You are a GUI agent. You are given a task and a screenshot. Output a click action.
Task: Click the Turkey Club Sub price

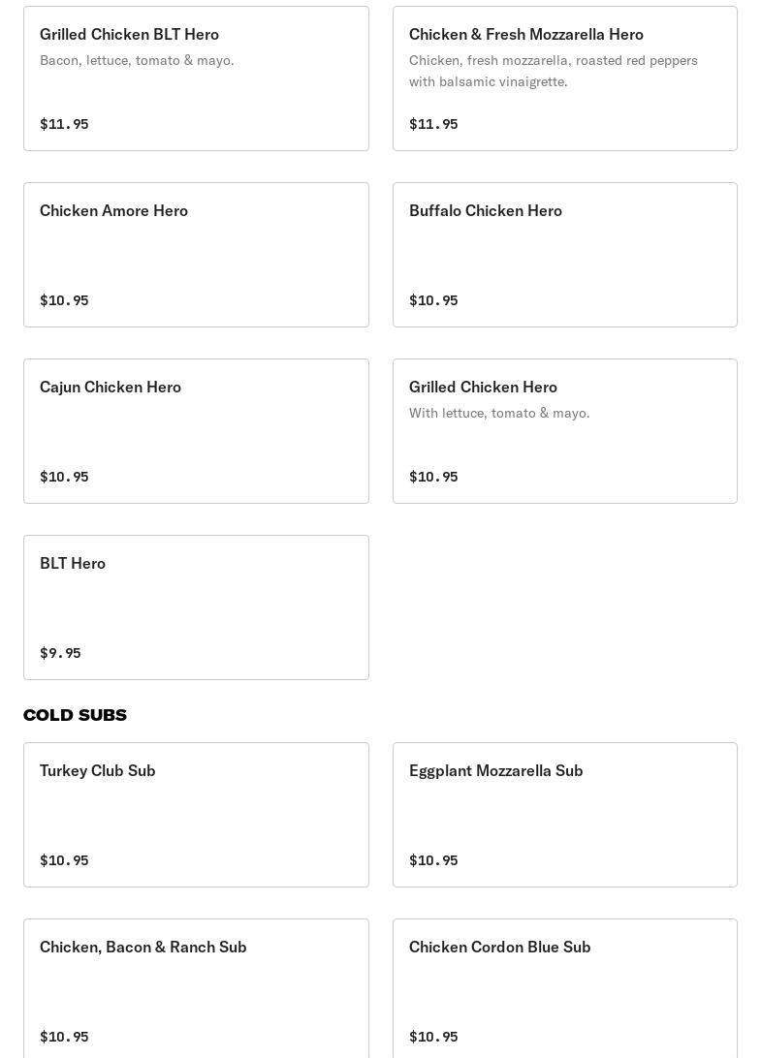point(64,860)
